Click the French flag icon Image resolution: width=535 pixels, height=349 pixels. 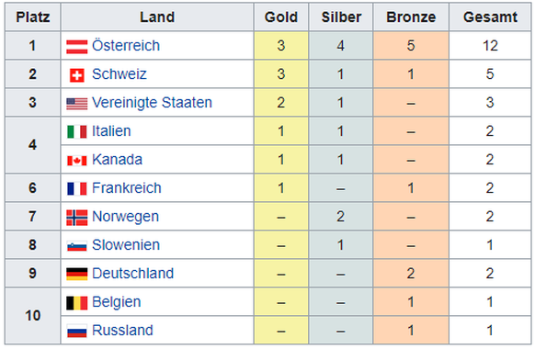[x=77, y=189]
